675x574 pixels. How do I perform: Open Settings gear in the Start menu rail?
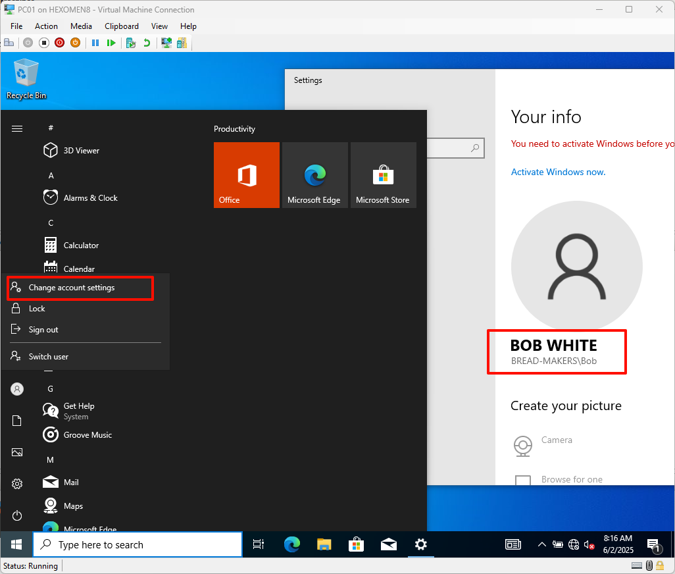click(17, 484)
